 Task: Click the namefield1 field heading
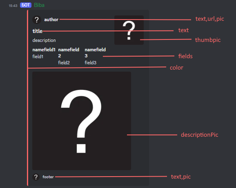point(44,50)
